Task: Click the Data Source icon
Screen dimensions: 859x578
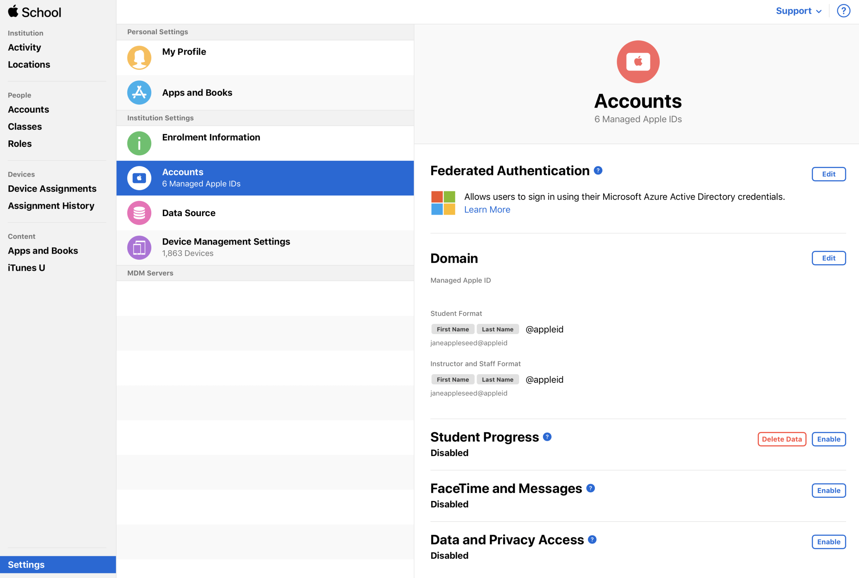Action: [x=140, y=212]
